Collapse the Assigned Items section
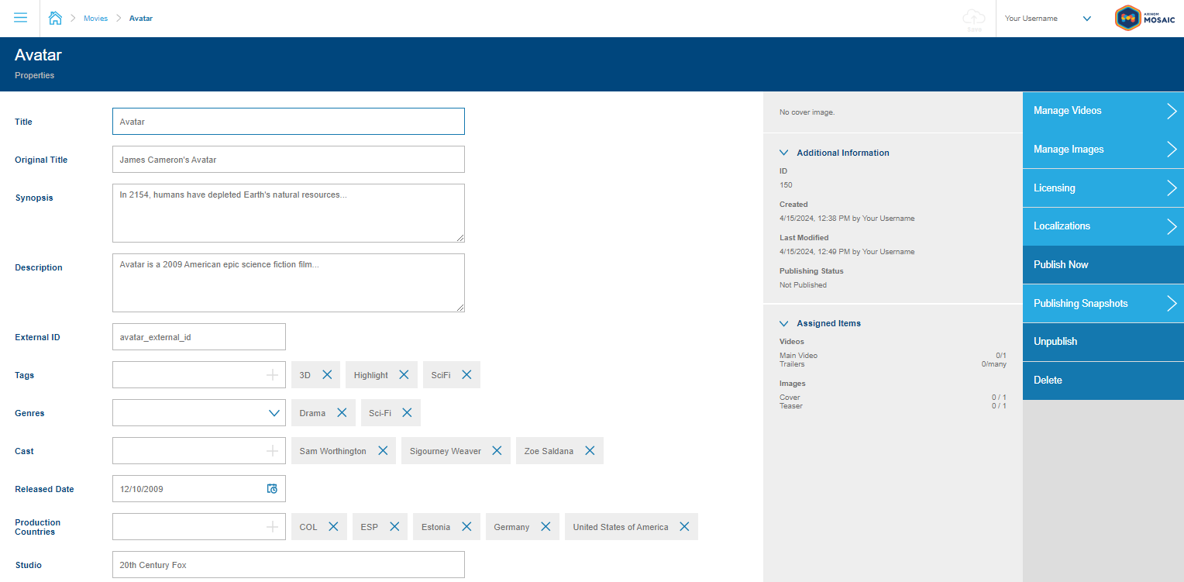 click(784, 323)
